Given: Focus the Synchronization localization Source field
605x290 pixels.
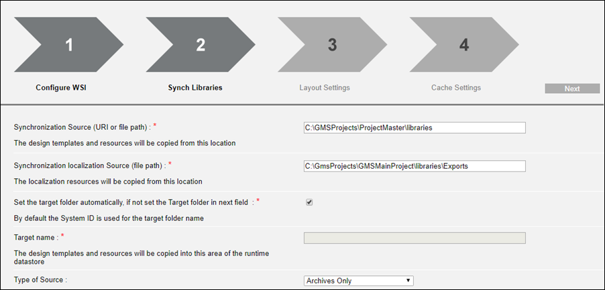Looking at the screenshot, I should [x=415, y=166].
